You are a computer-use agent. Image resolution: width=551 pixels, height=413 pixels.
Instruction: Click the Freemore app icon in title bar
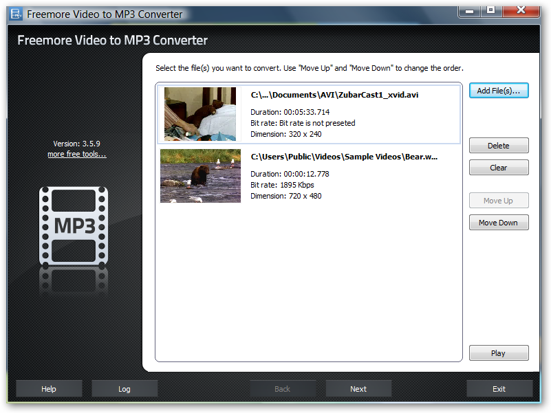pyautogui.click(x=16, y=14)
